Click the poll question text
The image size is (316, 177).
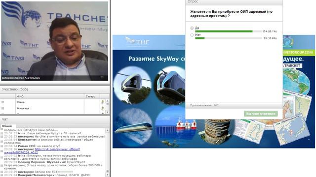(x=232, y=14)
